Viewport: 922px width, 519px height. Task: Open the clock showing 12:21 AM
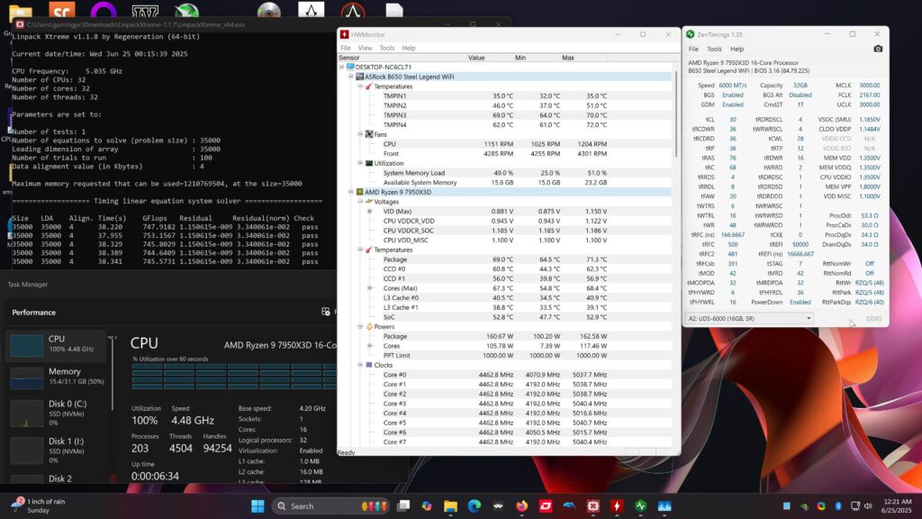pos(898,506)
